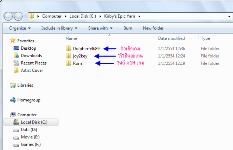Image resolution: width=233 pixels, height=150 pixels.
Task: Click File folder type of Rom row
Action: point(210,63)
